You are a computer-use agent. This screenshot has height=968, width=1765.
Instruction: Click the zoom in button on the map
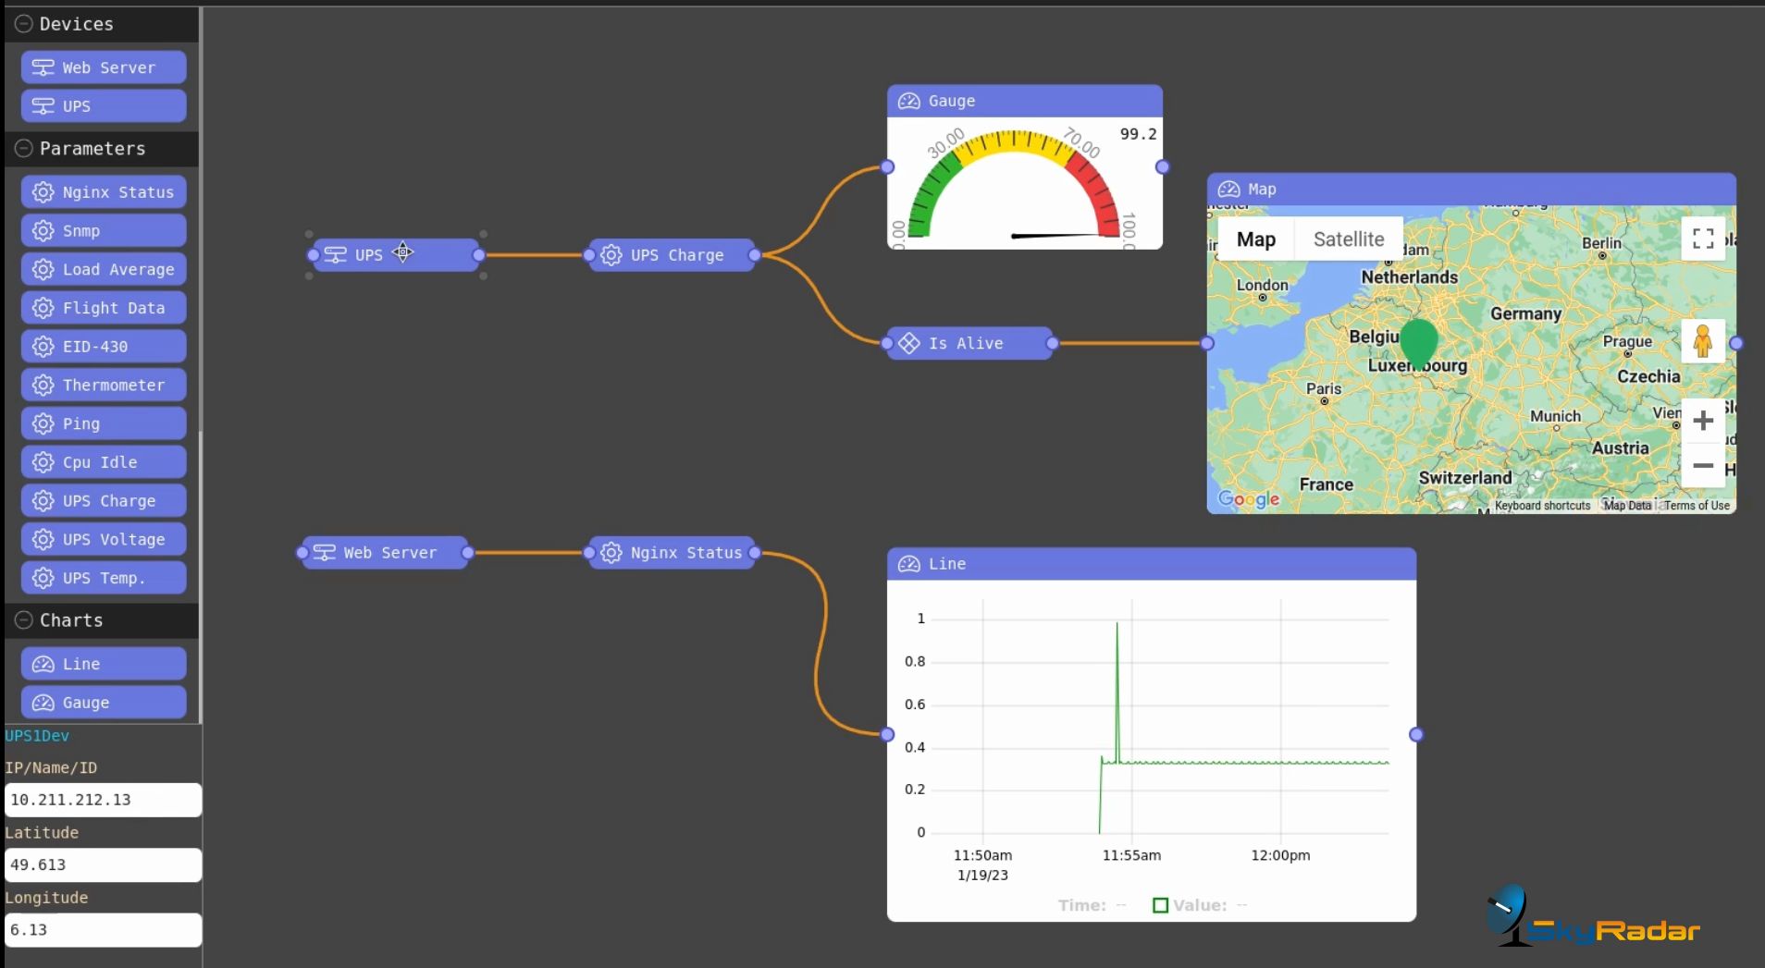coord(1703,421)
